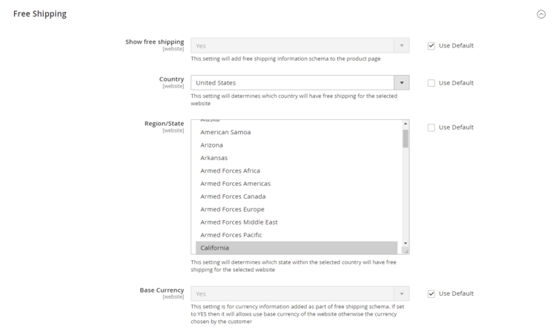
Task: Click the region list scroll down arrow
Action: 406,243
